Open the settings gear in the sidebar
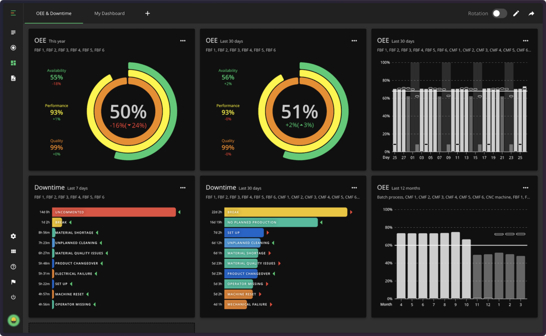 [x=13, y=236]
